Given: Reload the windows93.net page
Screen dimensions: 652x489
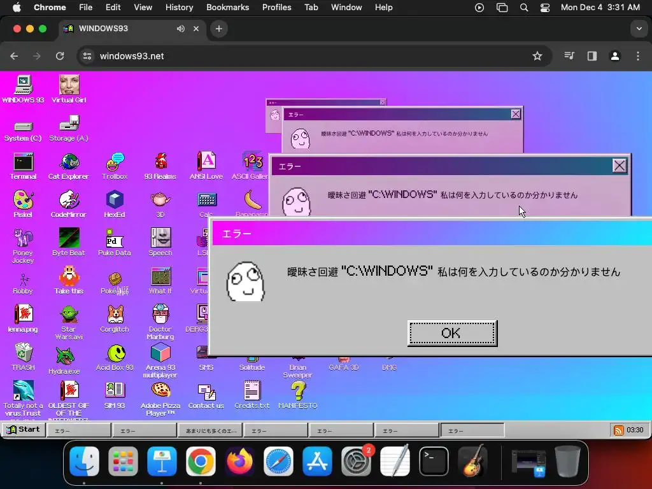Looking at the screenshot, I should point(60,56).
